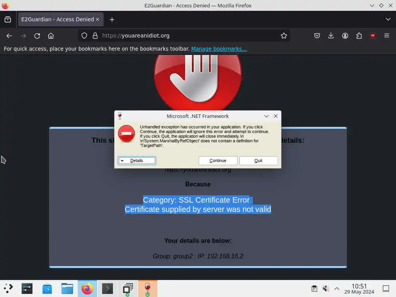396x297 pixels.
Task: Click Continue in the .NET Framework dialog
Action: point(218,160)
